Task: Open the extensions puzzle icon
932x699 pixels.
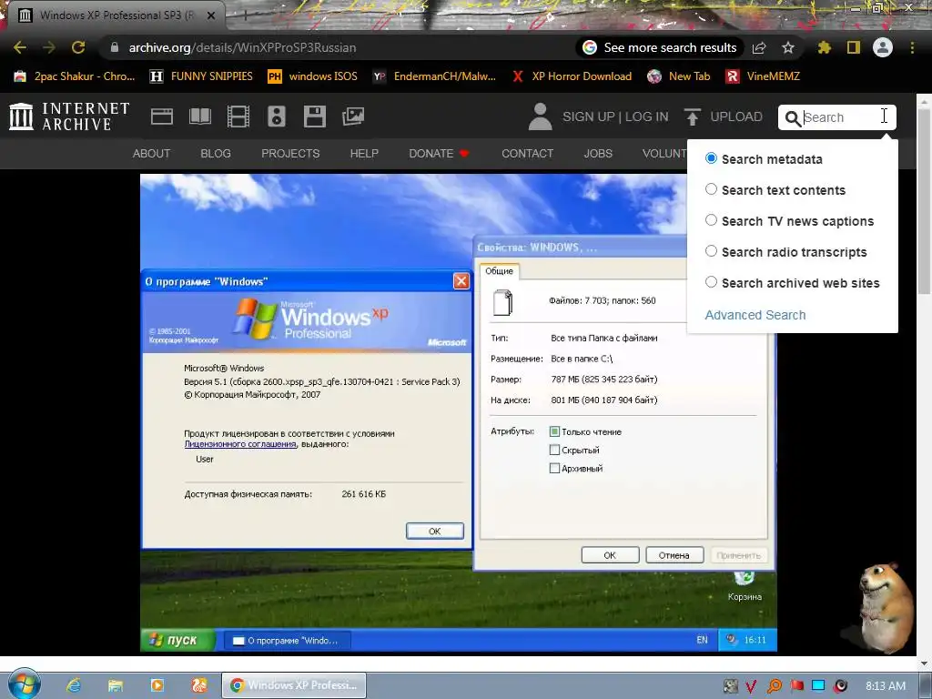Action: point(824,47)
